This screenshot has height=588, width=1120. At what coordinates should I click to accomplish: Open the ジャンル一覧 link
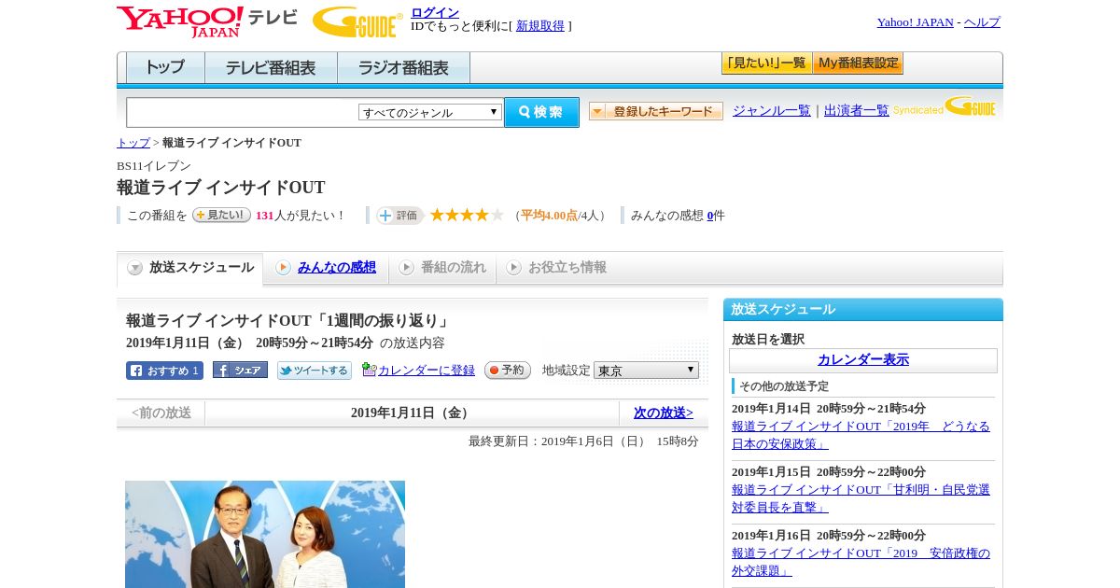click(772, 110)
